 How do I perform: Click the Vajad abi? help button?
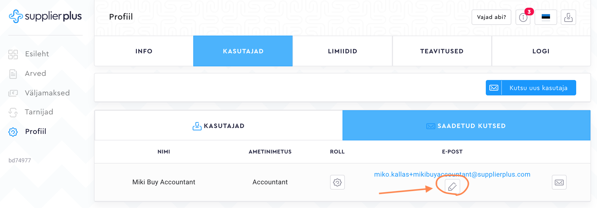(x=491, y=17)
